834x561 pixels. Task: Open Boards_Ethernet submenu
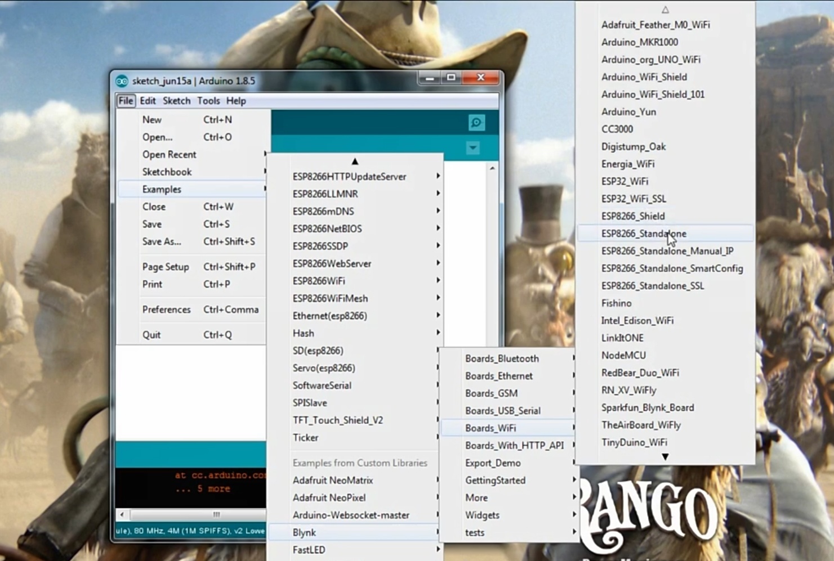click(509, 376)
